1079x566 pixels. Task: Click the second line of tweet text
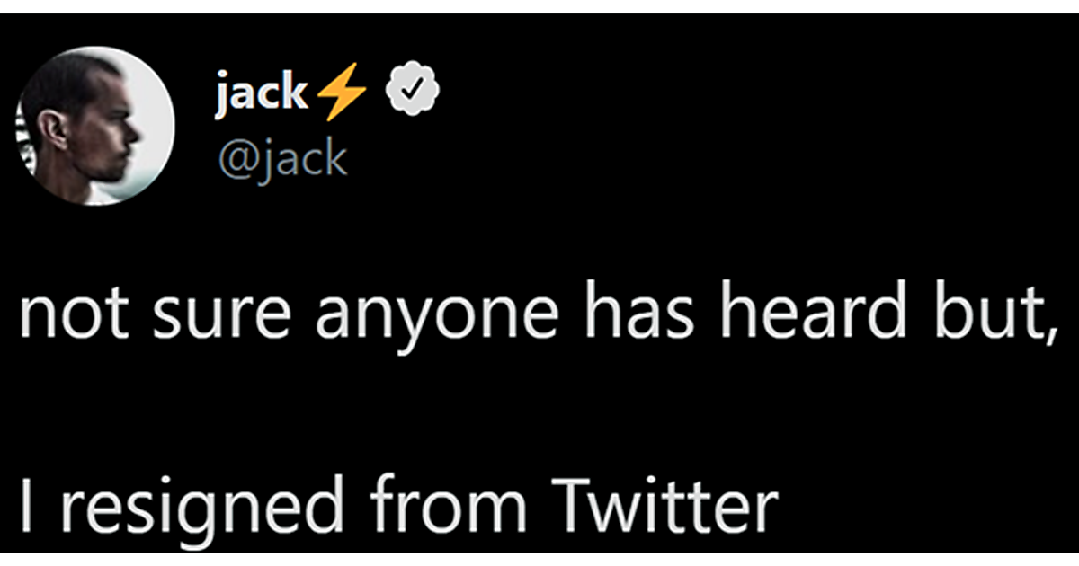(x=396, y=506)
